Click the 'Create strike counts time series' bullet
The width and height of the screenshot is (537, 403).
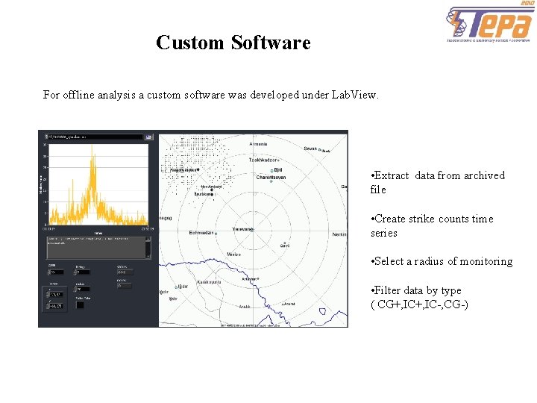tap(432, 226)
